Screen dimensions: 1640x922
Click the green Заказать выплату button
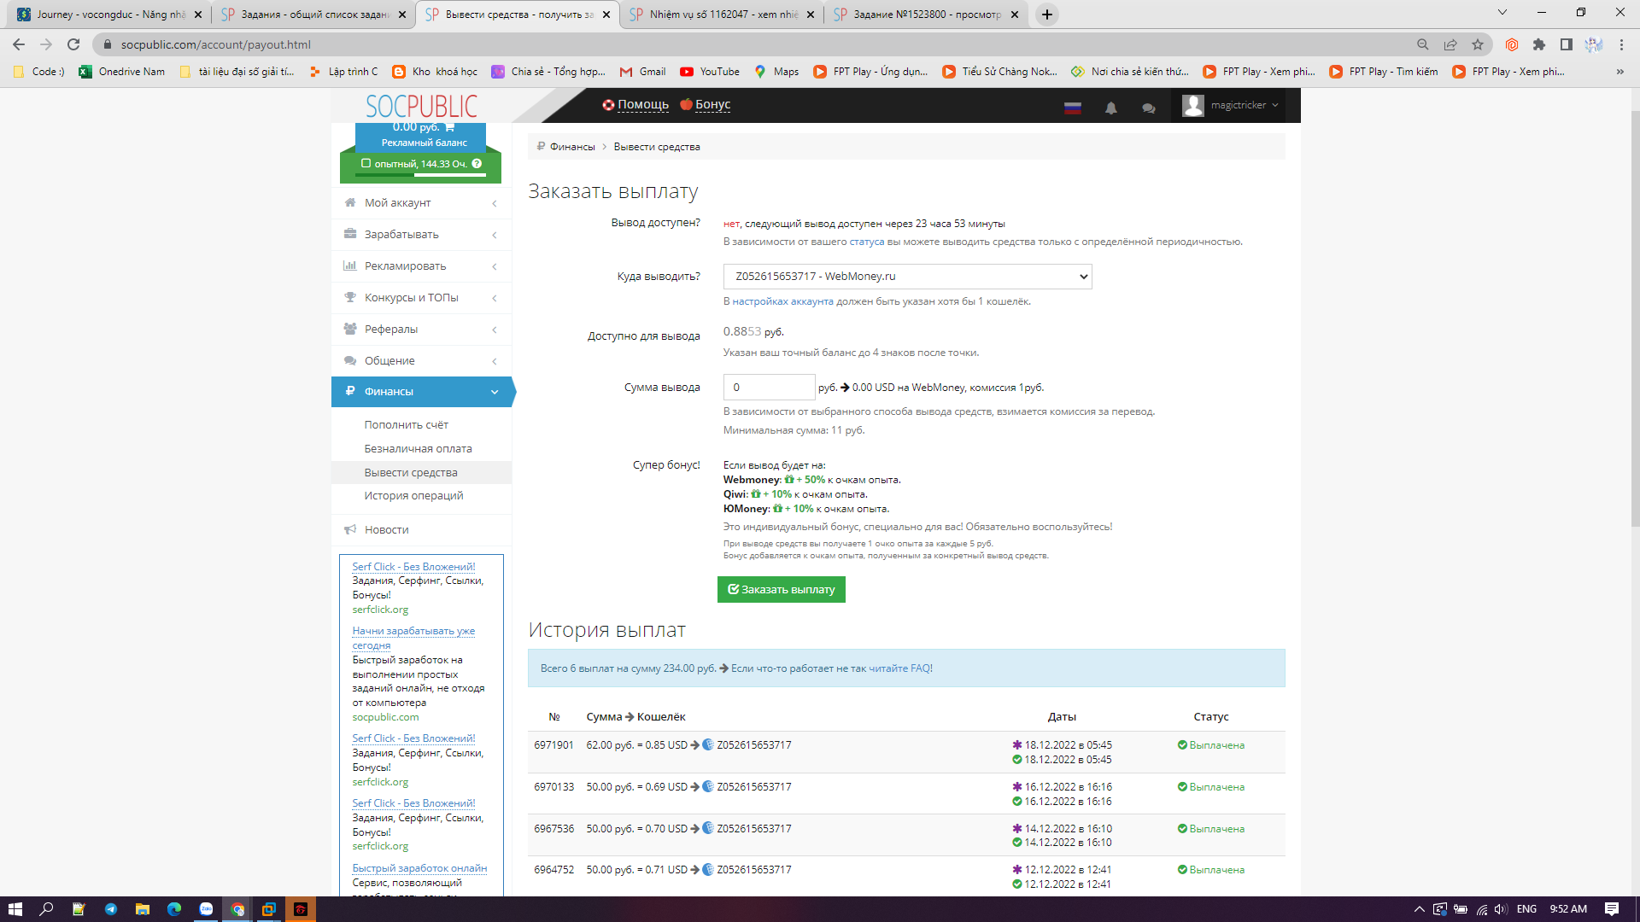tap(781, 590)
